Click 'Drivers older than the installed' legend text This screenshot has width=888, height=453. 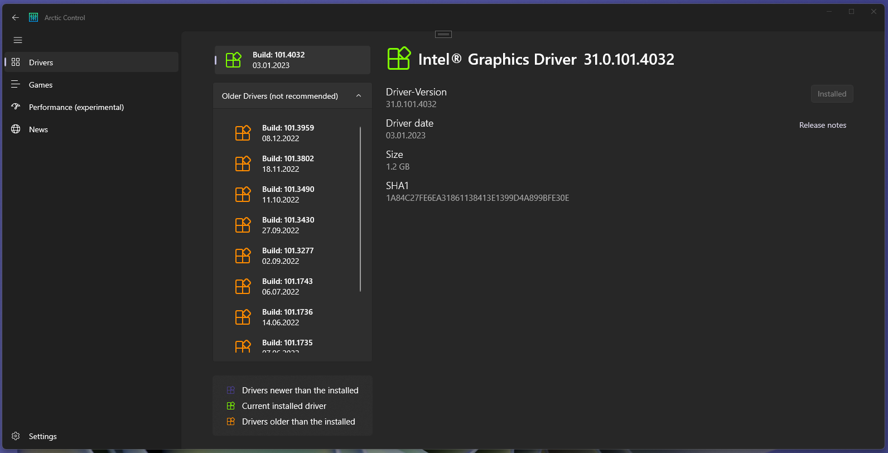point(298,422)
